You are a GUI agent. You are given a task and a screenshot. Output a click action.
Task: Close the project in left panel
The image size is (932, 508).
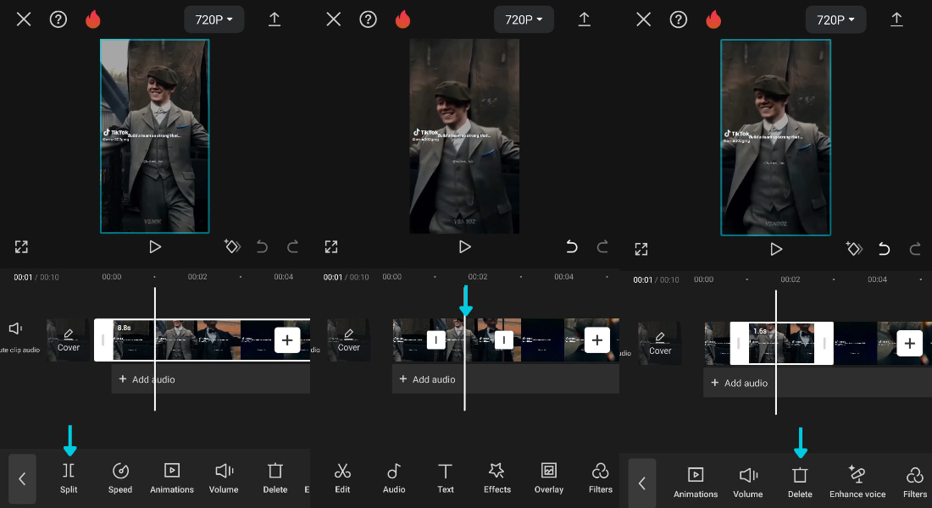[x=24, y=19]
